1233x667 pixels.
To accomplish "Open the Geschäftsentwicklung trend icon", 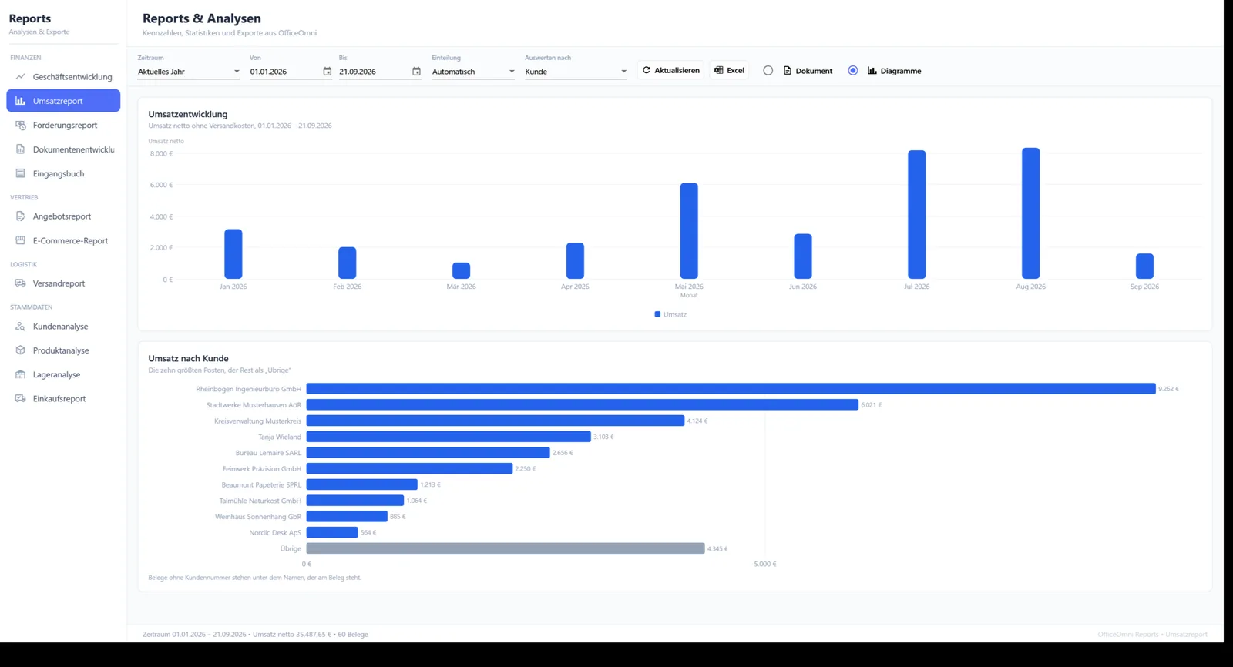I will 20,77.
